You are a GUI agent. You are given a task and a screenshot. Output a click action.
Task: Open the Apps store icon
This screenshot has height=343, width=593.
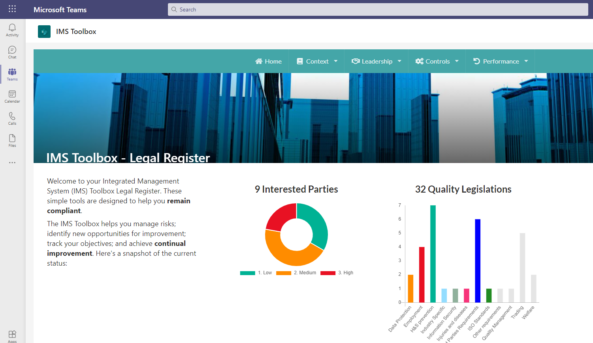tap(12, 336)
